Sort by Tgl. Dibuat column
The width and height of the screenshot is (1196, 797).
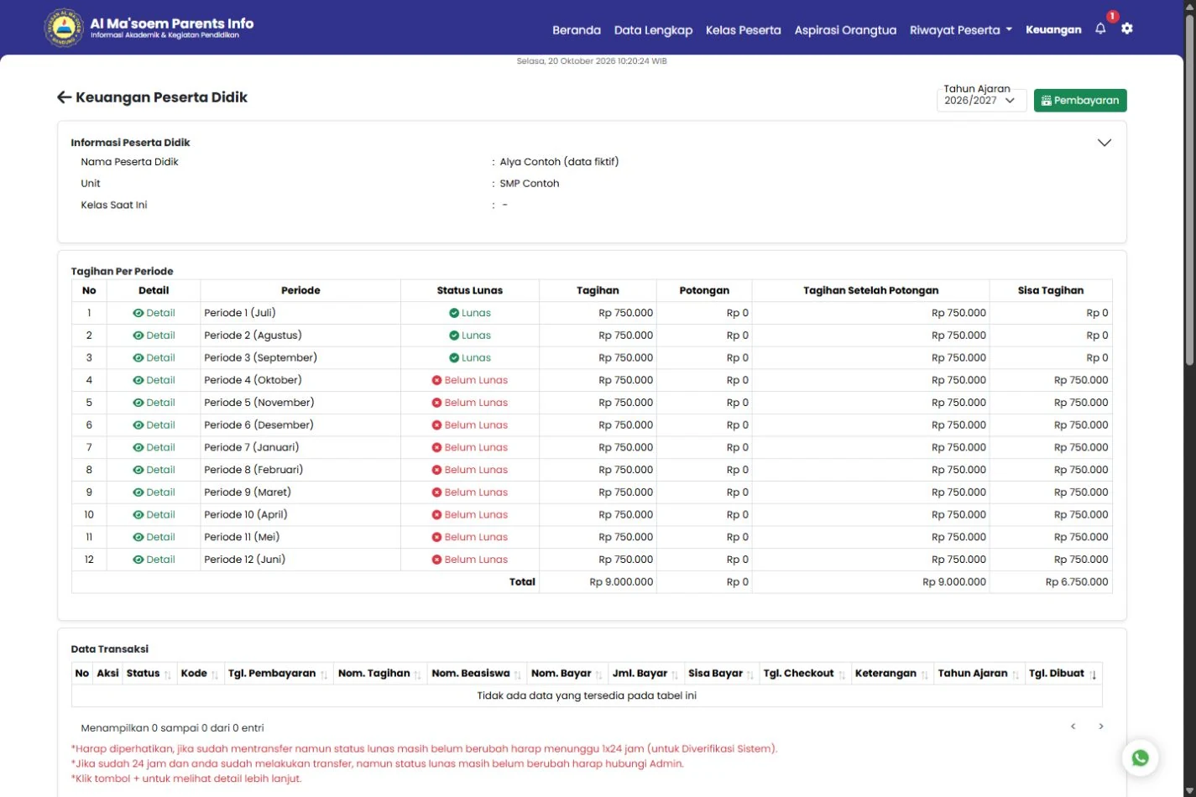[1063, 674]
